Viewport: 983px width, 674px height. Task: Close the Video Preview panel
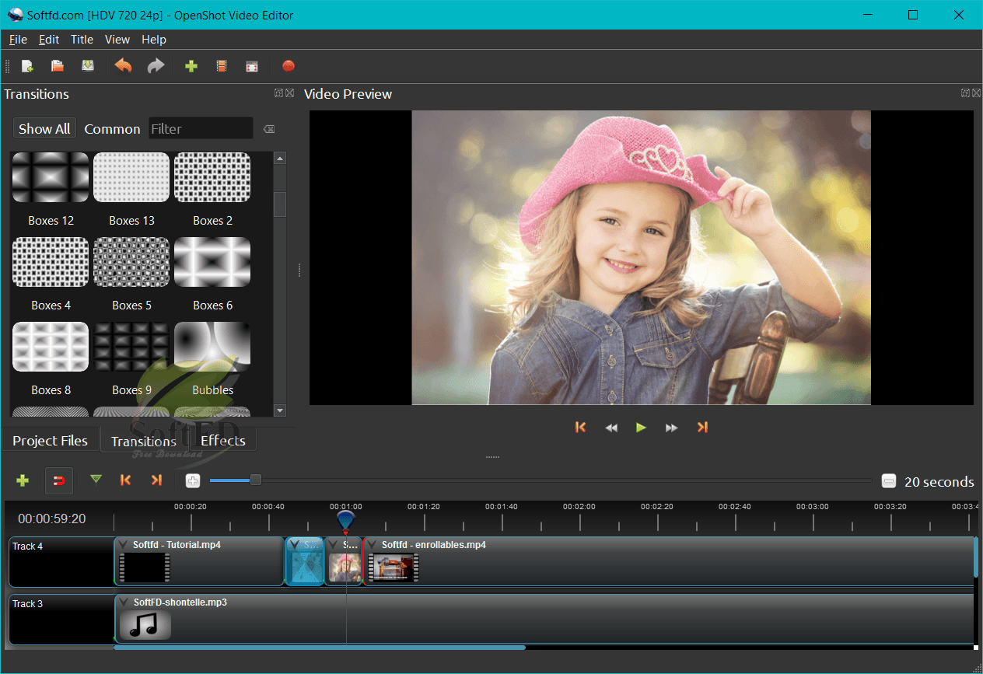point(976,93)
